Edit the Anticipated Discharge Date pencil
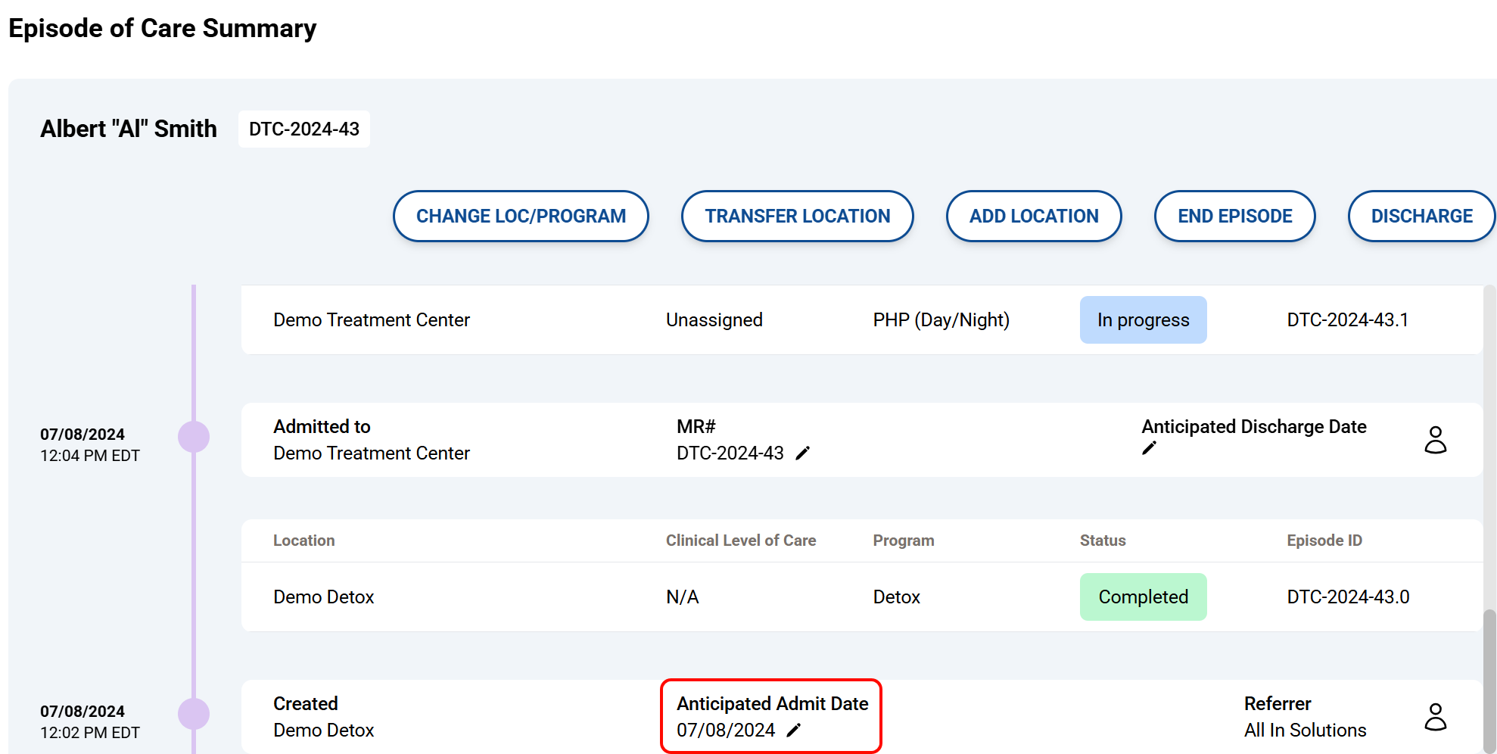 point(1149,448)
